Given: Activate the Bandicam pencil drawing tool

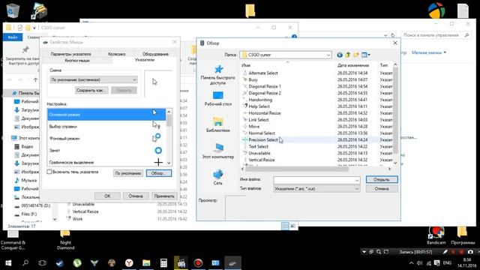Looking at the screenshot, I should coord(445,252).
